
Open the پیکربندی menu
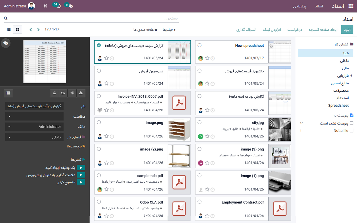point(300,6)
